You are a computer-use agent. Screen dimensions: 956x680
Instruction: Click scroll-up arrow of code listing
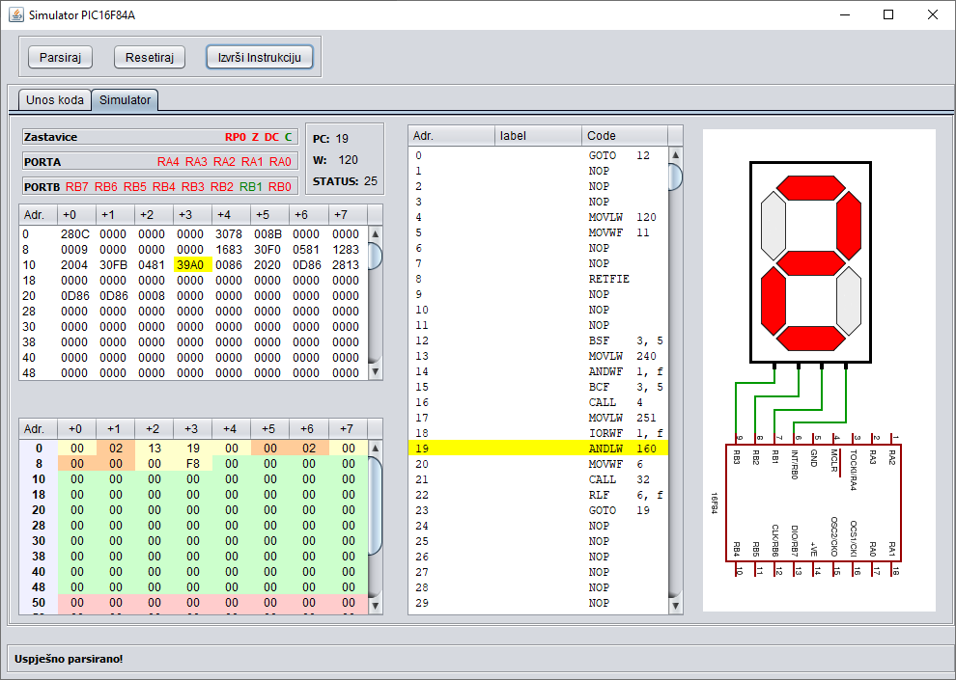point(676,154)
